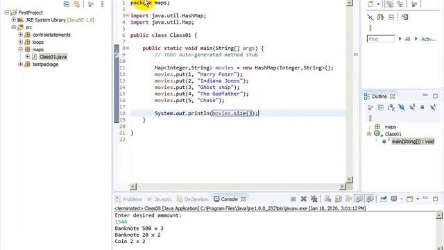
Task: Toggle Scroll Lock in Console
Action: click(338, 199)
